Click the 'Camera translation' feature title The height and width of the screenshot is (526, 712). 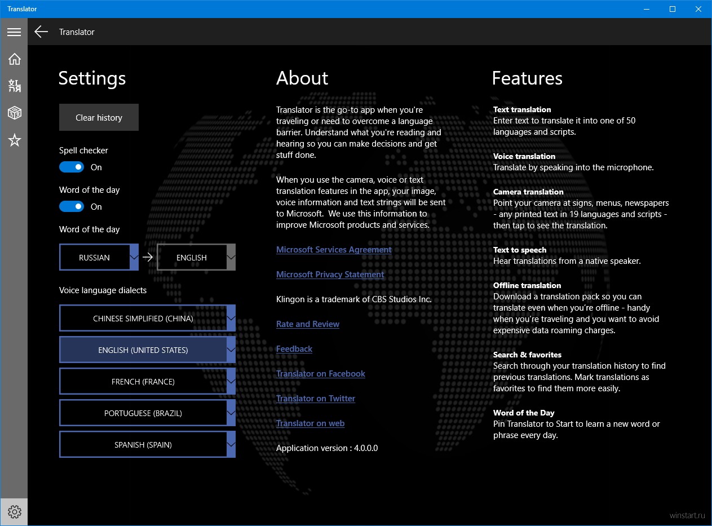pos(528,192)
